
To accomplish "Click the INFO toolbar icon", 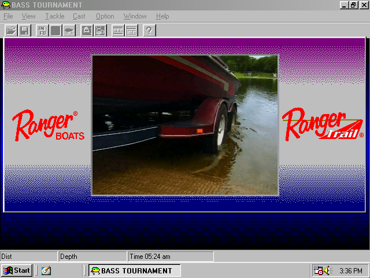I will click(42, 31).
